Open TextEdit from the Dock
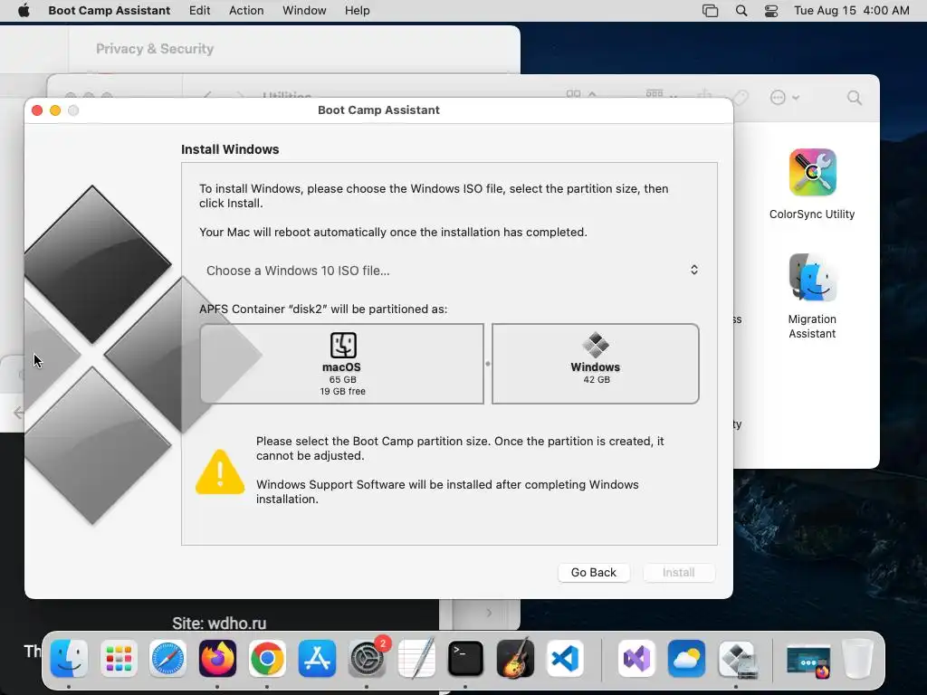 [416, 659]
